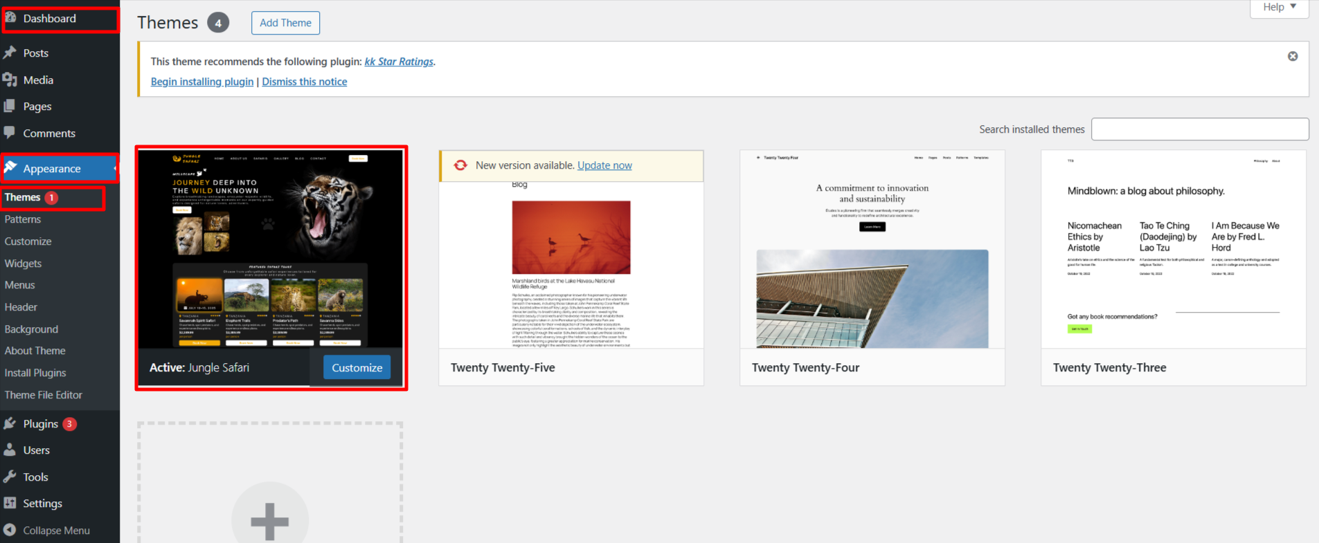The image size is (1319, 543).
Task: Click the Plugins update badge showing 3
Action: tap(69, 424)
